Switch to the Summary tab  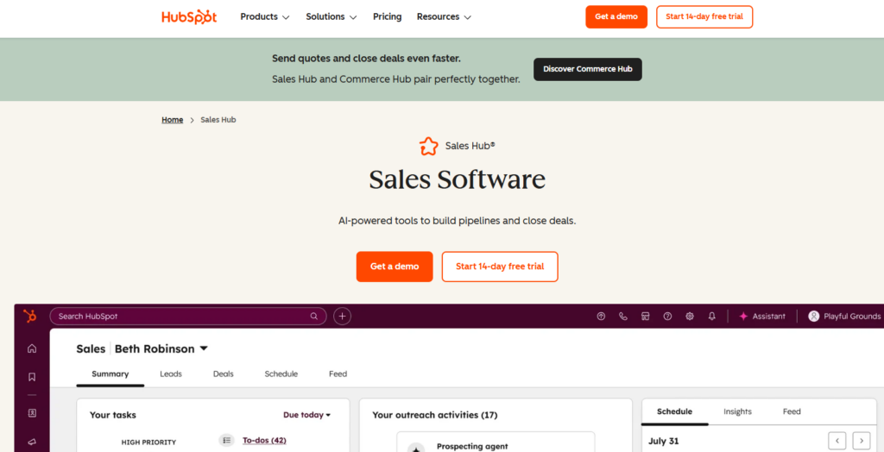coord(110,374)
